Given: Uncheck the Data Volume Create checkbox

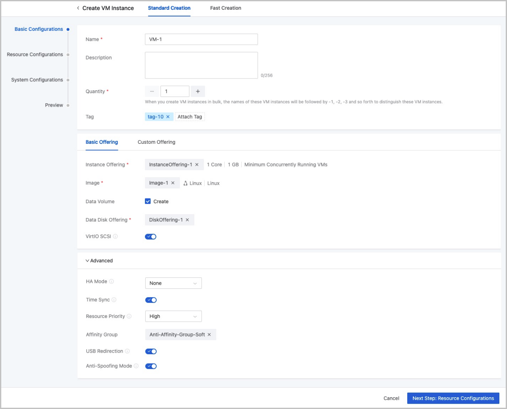Looking at the screenshot, I should pyautogui.click(x=148, y=202).
